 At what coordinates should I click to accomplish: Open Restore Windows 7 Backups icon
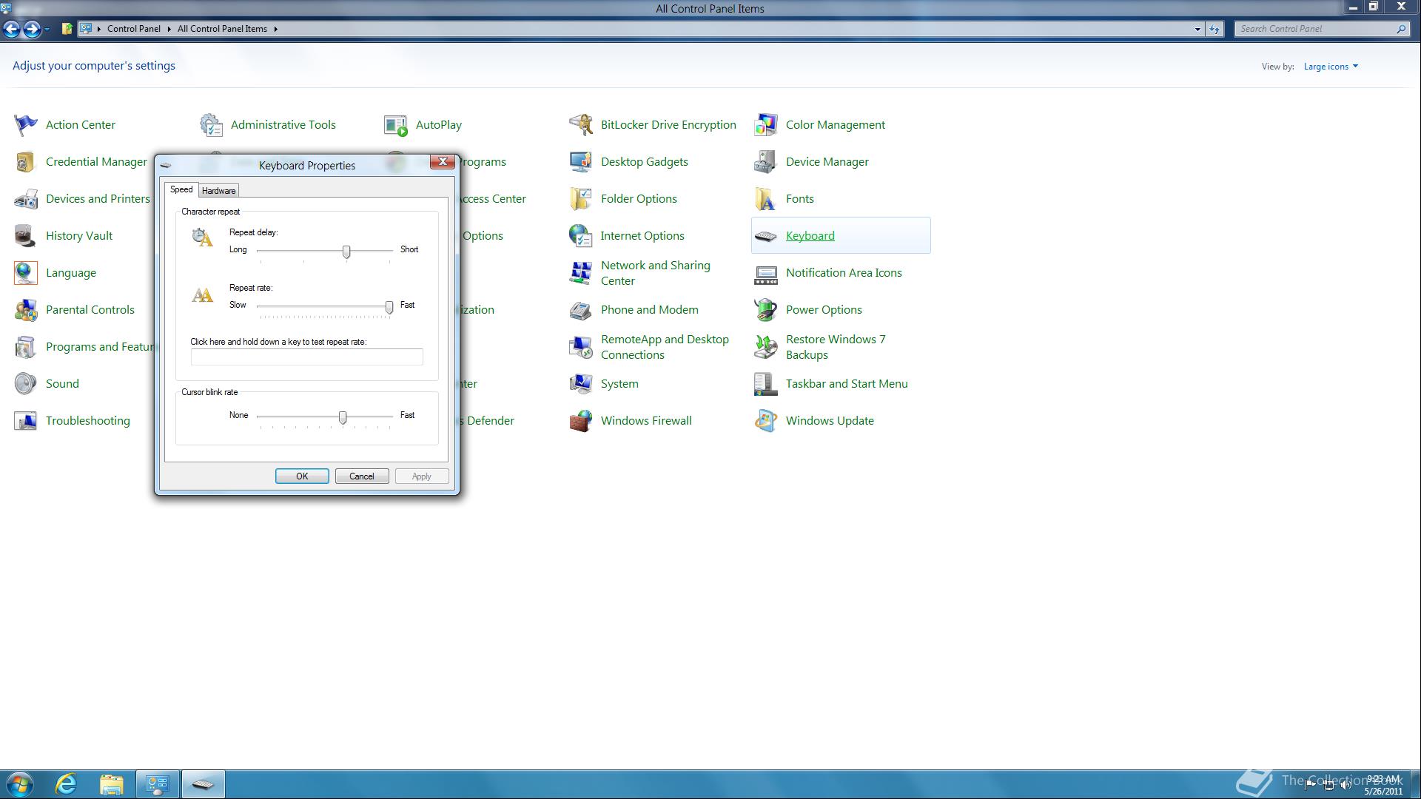pos(766,347)
